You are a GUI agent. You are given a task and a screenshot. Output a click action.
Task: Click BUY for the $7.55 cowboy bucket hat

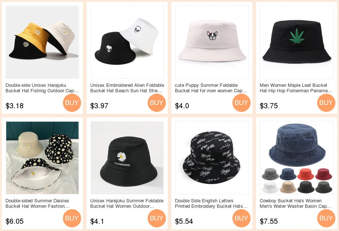pos(326,218)
